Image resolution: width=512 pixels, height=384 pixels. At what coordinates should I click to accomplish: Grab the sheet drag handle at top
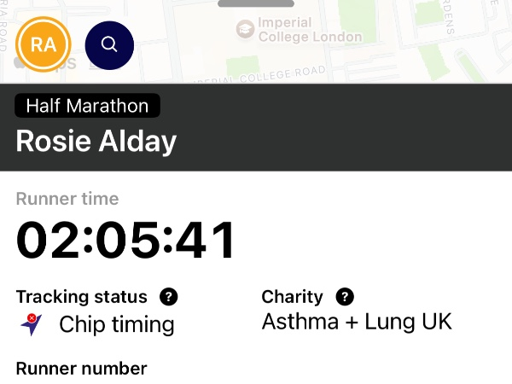[256, 3]
